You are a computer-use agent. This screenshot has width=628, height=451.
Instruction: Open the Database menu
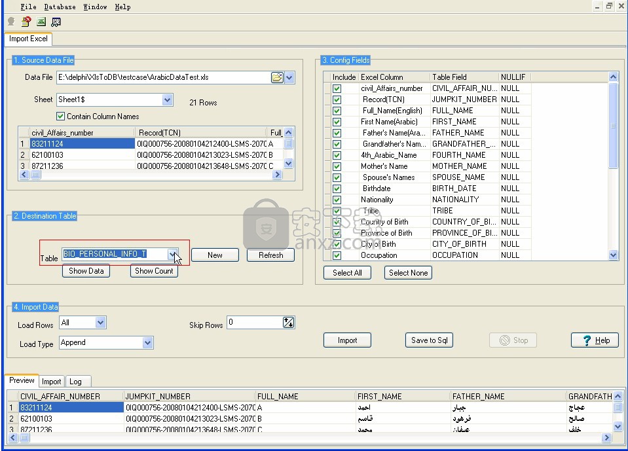tap(60, 7)
